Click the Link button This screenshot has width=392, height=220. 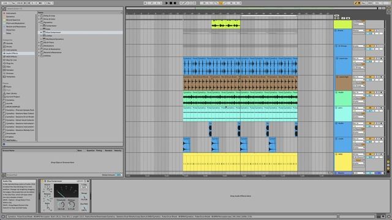pyautogui.click(x=5, y=3)
